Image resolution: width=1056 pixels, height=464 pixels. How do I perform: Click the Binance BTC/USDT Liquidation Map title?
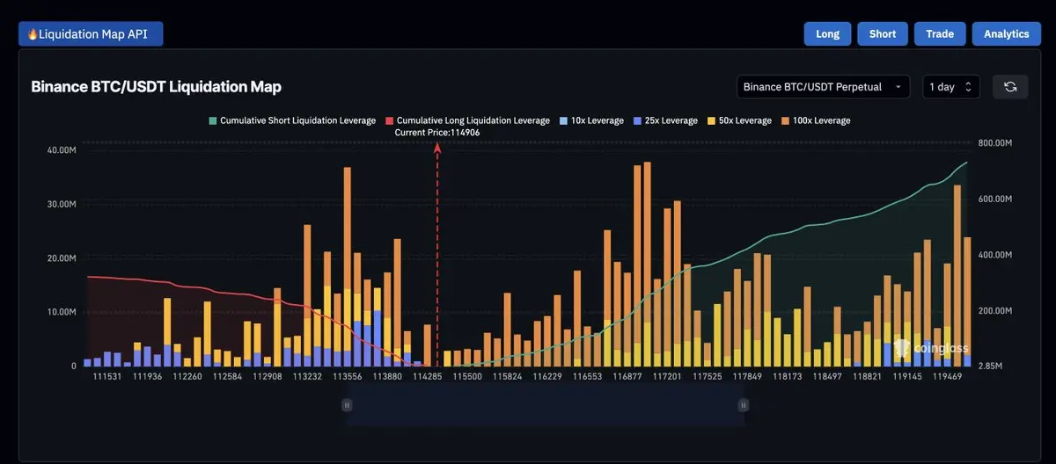pos(157,86)
